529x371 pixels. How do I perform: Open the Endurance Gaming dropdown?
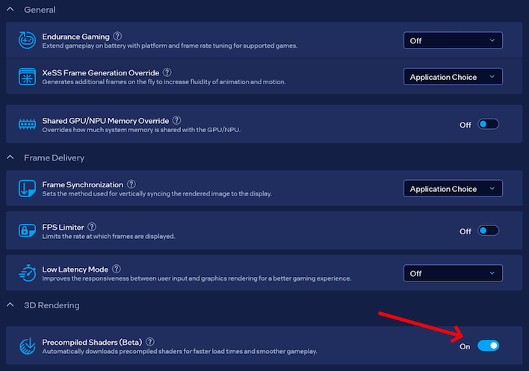tap(453, 40)
